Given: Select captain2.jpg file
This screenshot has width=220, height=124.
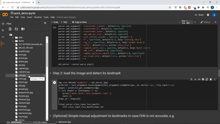Looking at the screenshot, I should pyautogui.click(x=24, y=72).
